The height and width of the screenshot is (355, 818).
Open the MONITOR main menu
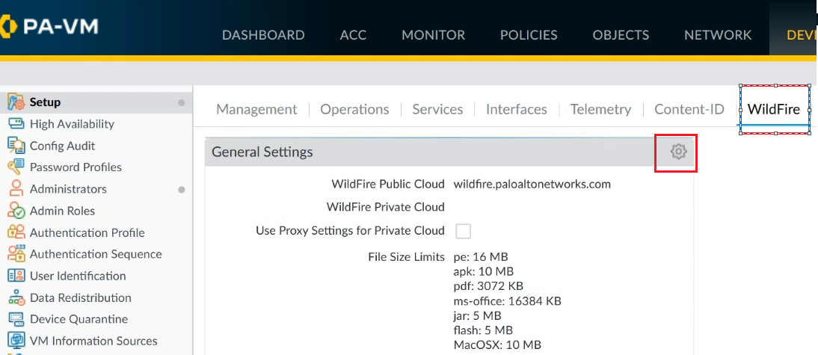click(433, 35)
